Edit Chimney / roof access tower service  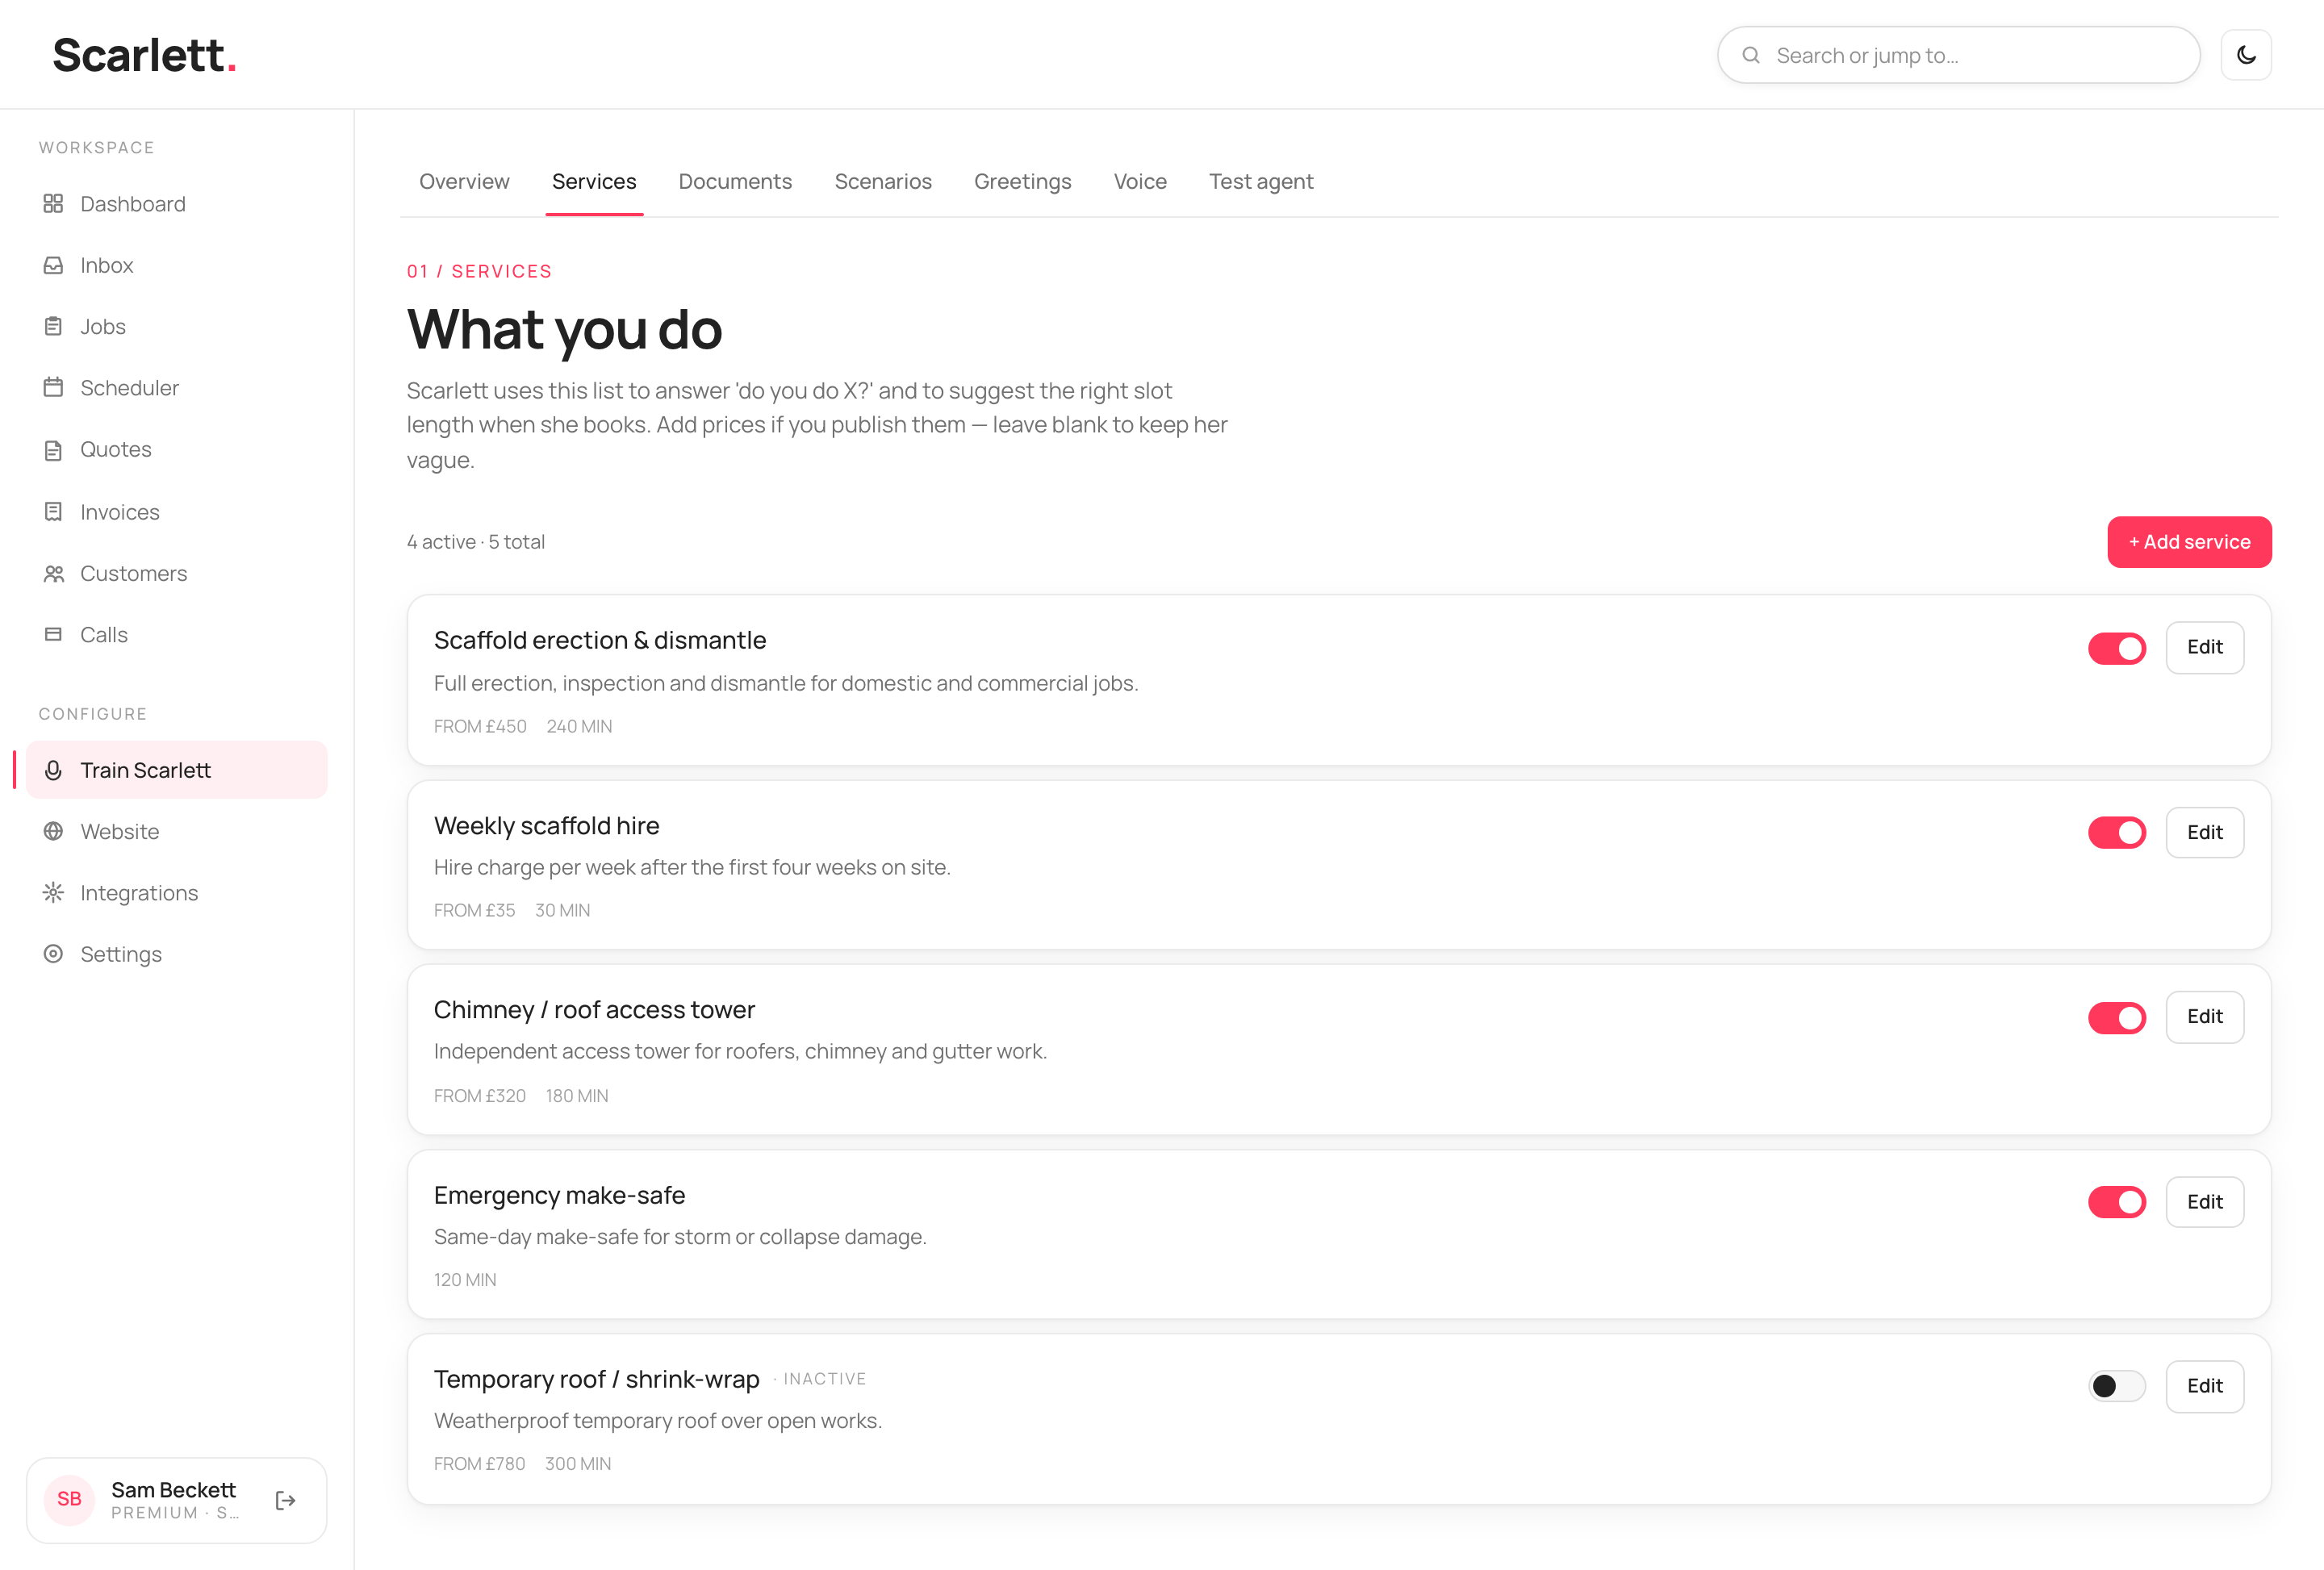(x=2204, y=1017)
